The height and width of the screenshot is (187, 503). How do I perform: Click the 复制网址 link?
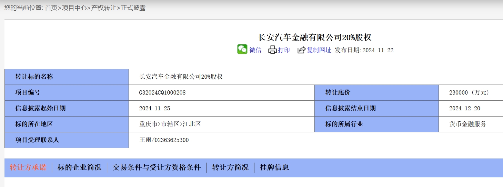point(319,50)
